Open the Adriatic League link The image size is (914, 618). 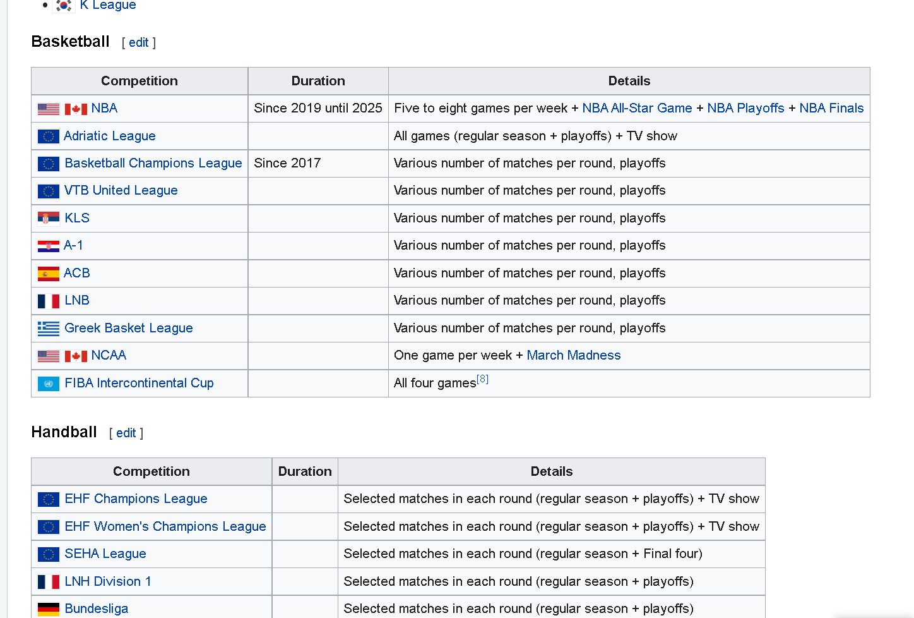coord(110,136)
